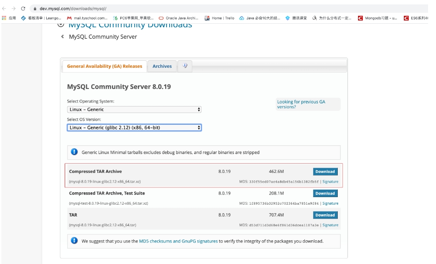Screen dimensions: 436x264
Task: Expand the Select OS Version dropdown
Action: tap(134, 128)
